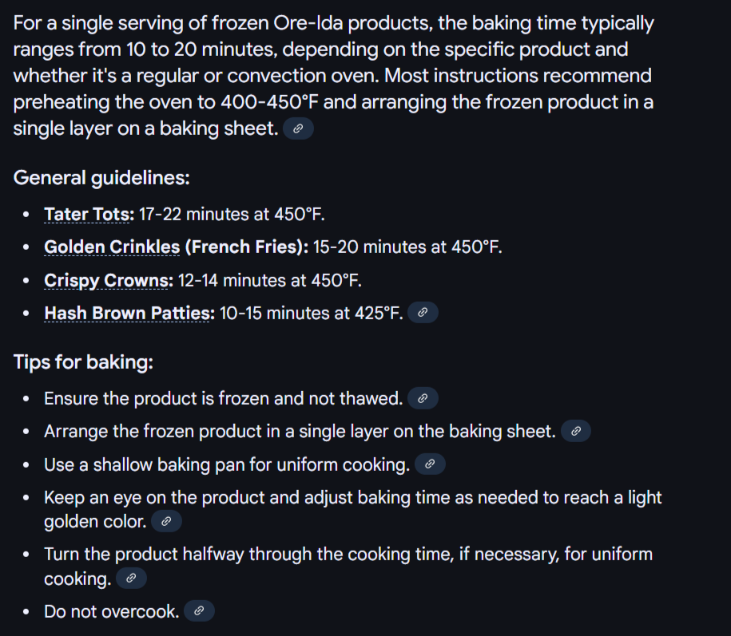731x636 pixels.
Task: Click citation link icon beside Hash Brown Patties
Action: pos(423,312)
